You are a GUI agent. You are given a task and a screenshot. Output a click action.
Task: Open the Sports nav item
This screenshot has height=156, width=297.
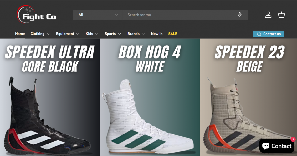[110, 34]
